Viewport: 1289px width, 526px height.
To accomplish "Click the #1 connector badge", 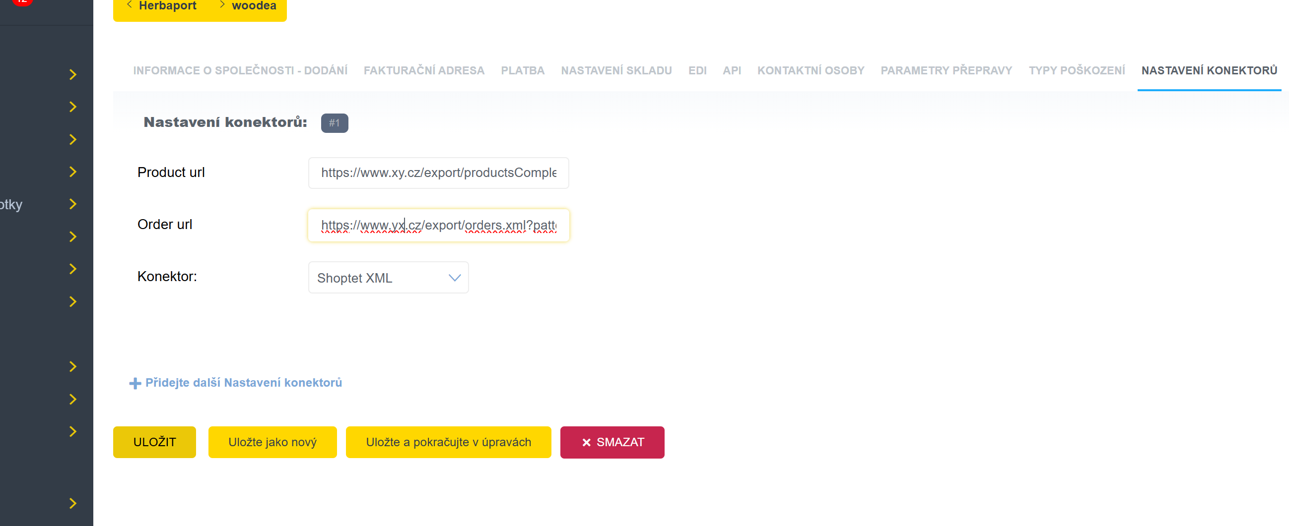I will tap(334, 123).
